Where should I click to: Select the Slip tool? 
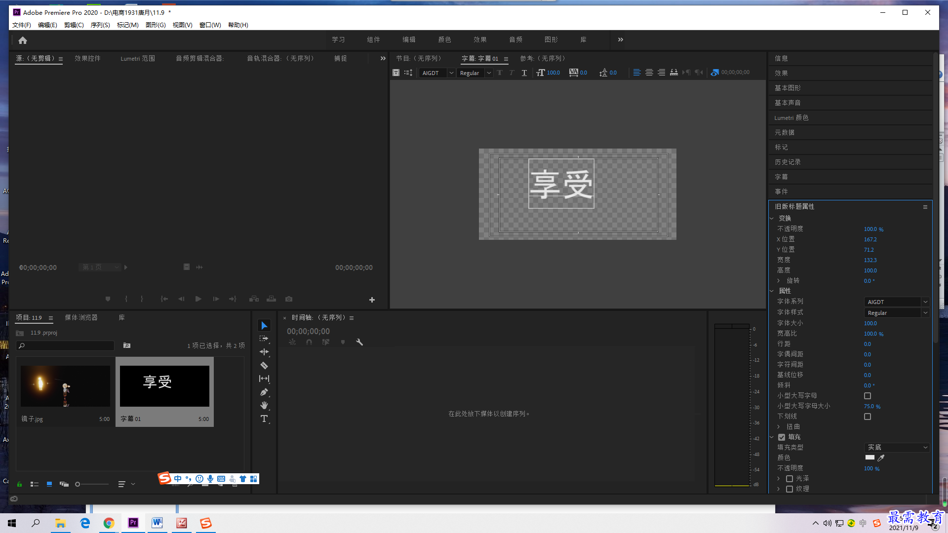(x=264, y=379)
